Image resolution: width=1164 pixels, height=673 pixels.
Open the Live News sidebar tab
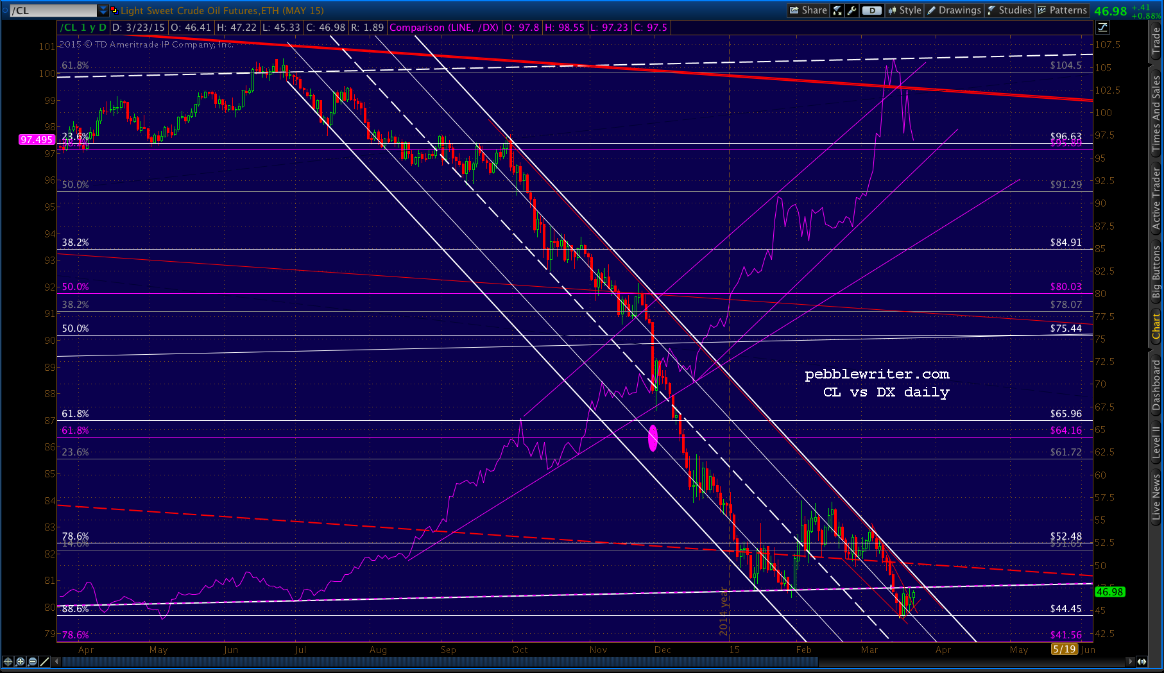tap(1156, 496)
